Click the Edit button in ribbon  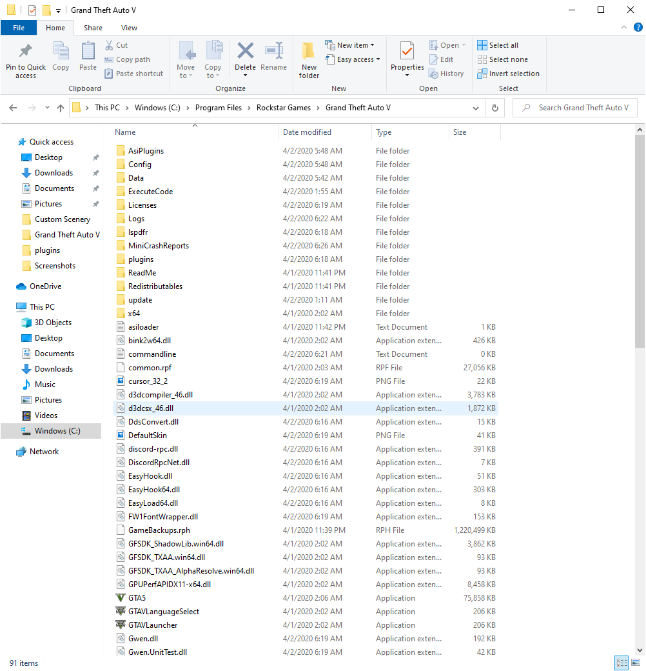(x=441, y=59)
